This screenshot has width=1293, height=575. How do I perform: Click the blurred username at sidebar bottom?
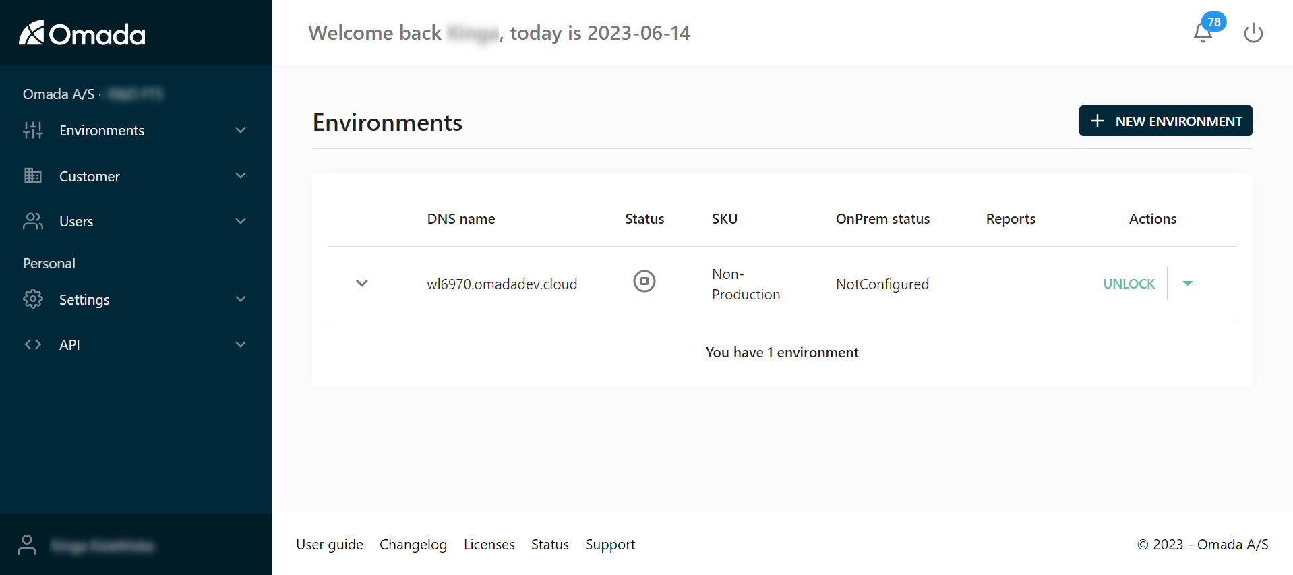pos(103,545)
